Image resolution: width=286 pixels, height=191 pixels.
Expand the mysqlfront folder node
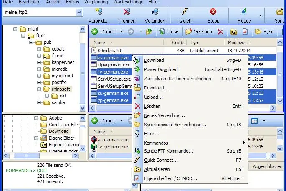pos(39,76)
